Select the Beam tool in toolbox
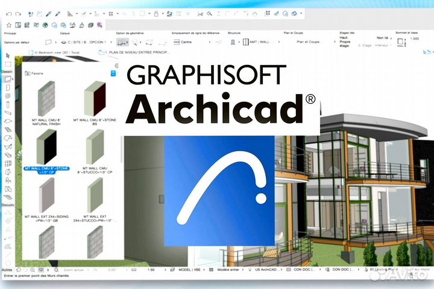The height and width of the screenshot is (289, 434). (x=8, y=113)
